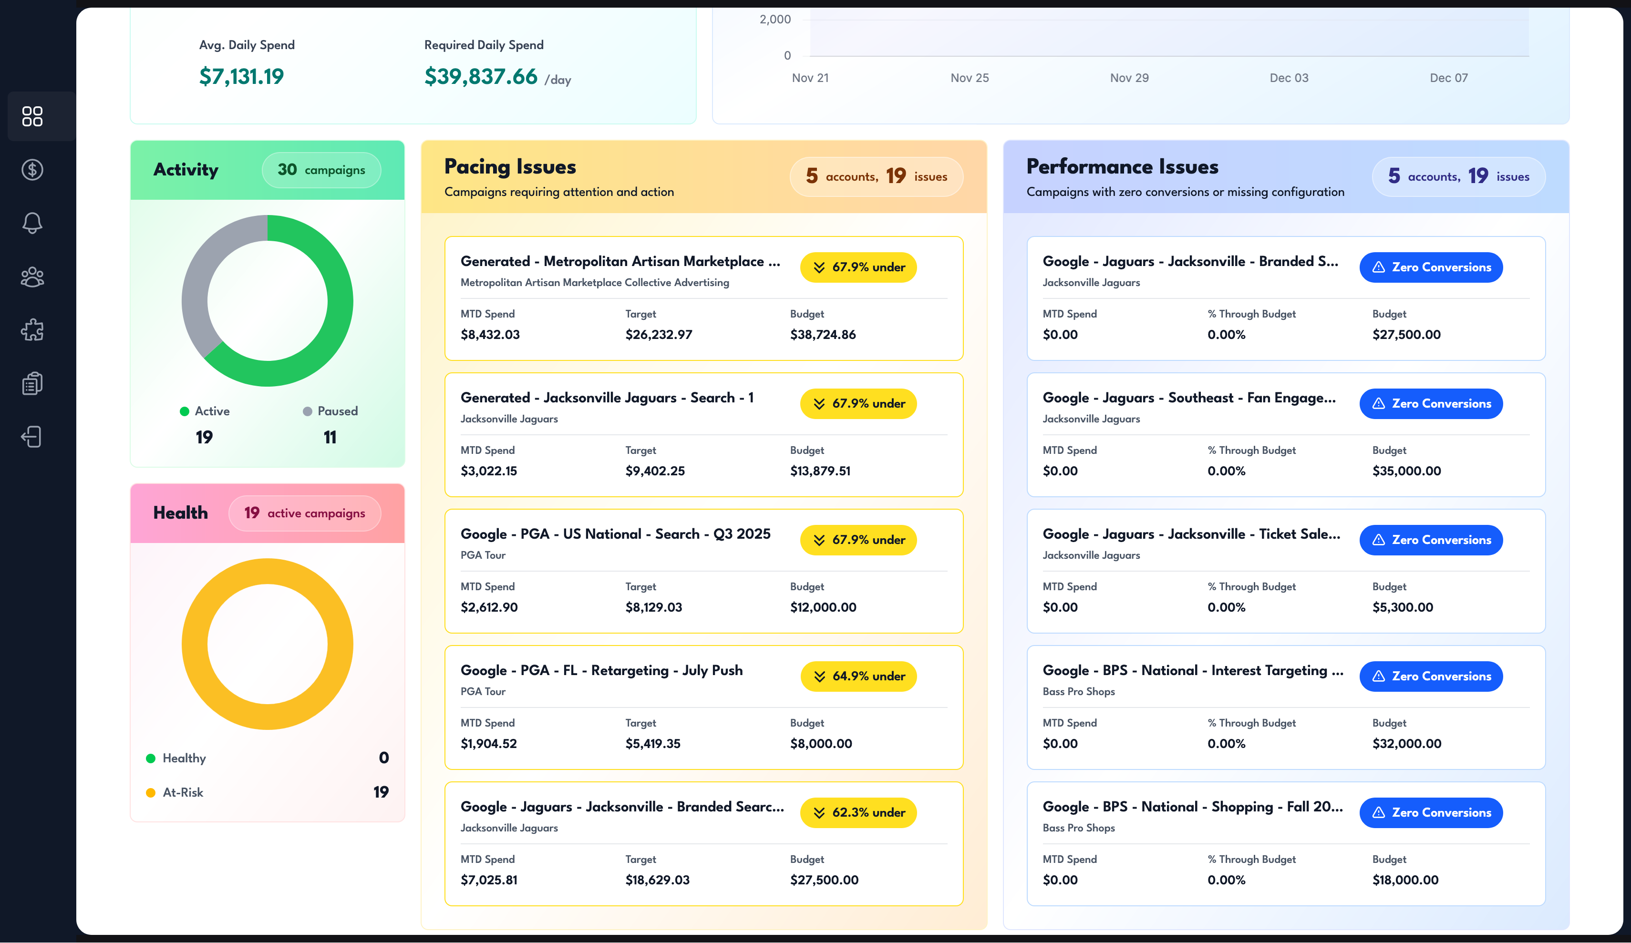
Task: Click the 5 accounts, 19 issues pacing badge
Action: click(876, 176)
